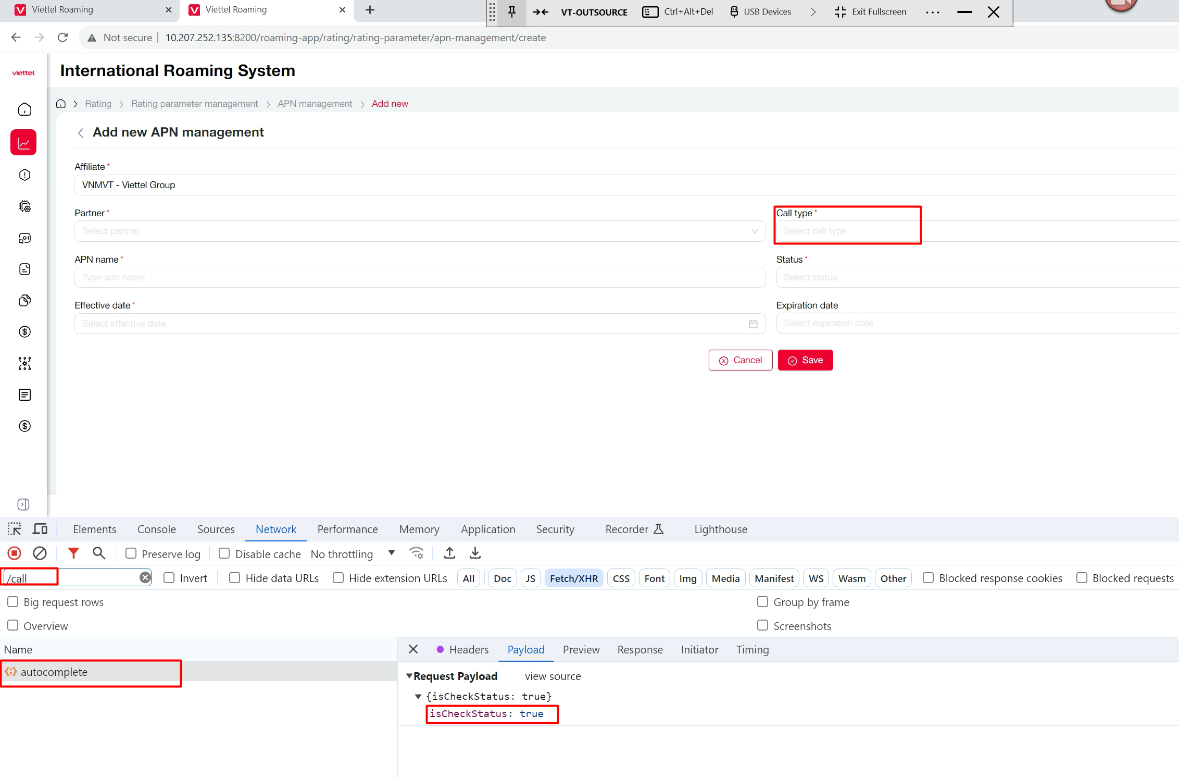Clear the network log with the clear icon
This screenshot has height=778, width=1179.
[40, 553]
